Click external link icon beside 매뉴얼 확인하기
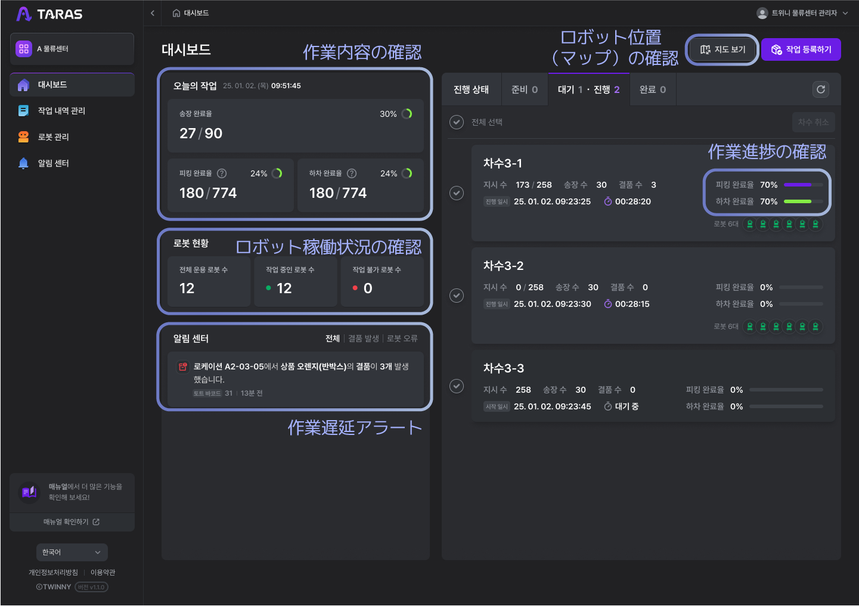 point(96,522)
